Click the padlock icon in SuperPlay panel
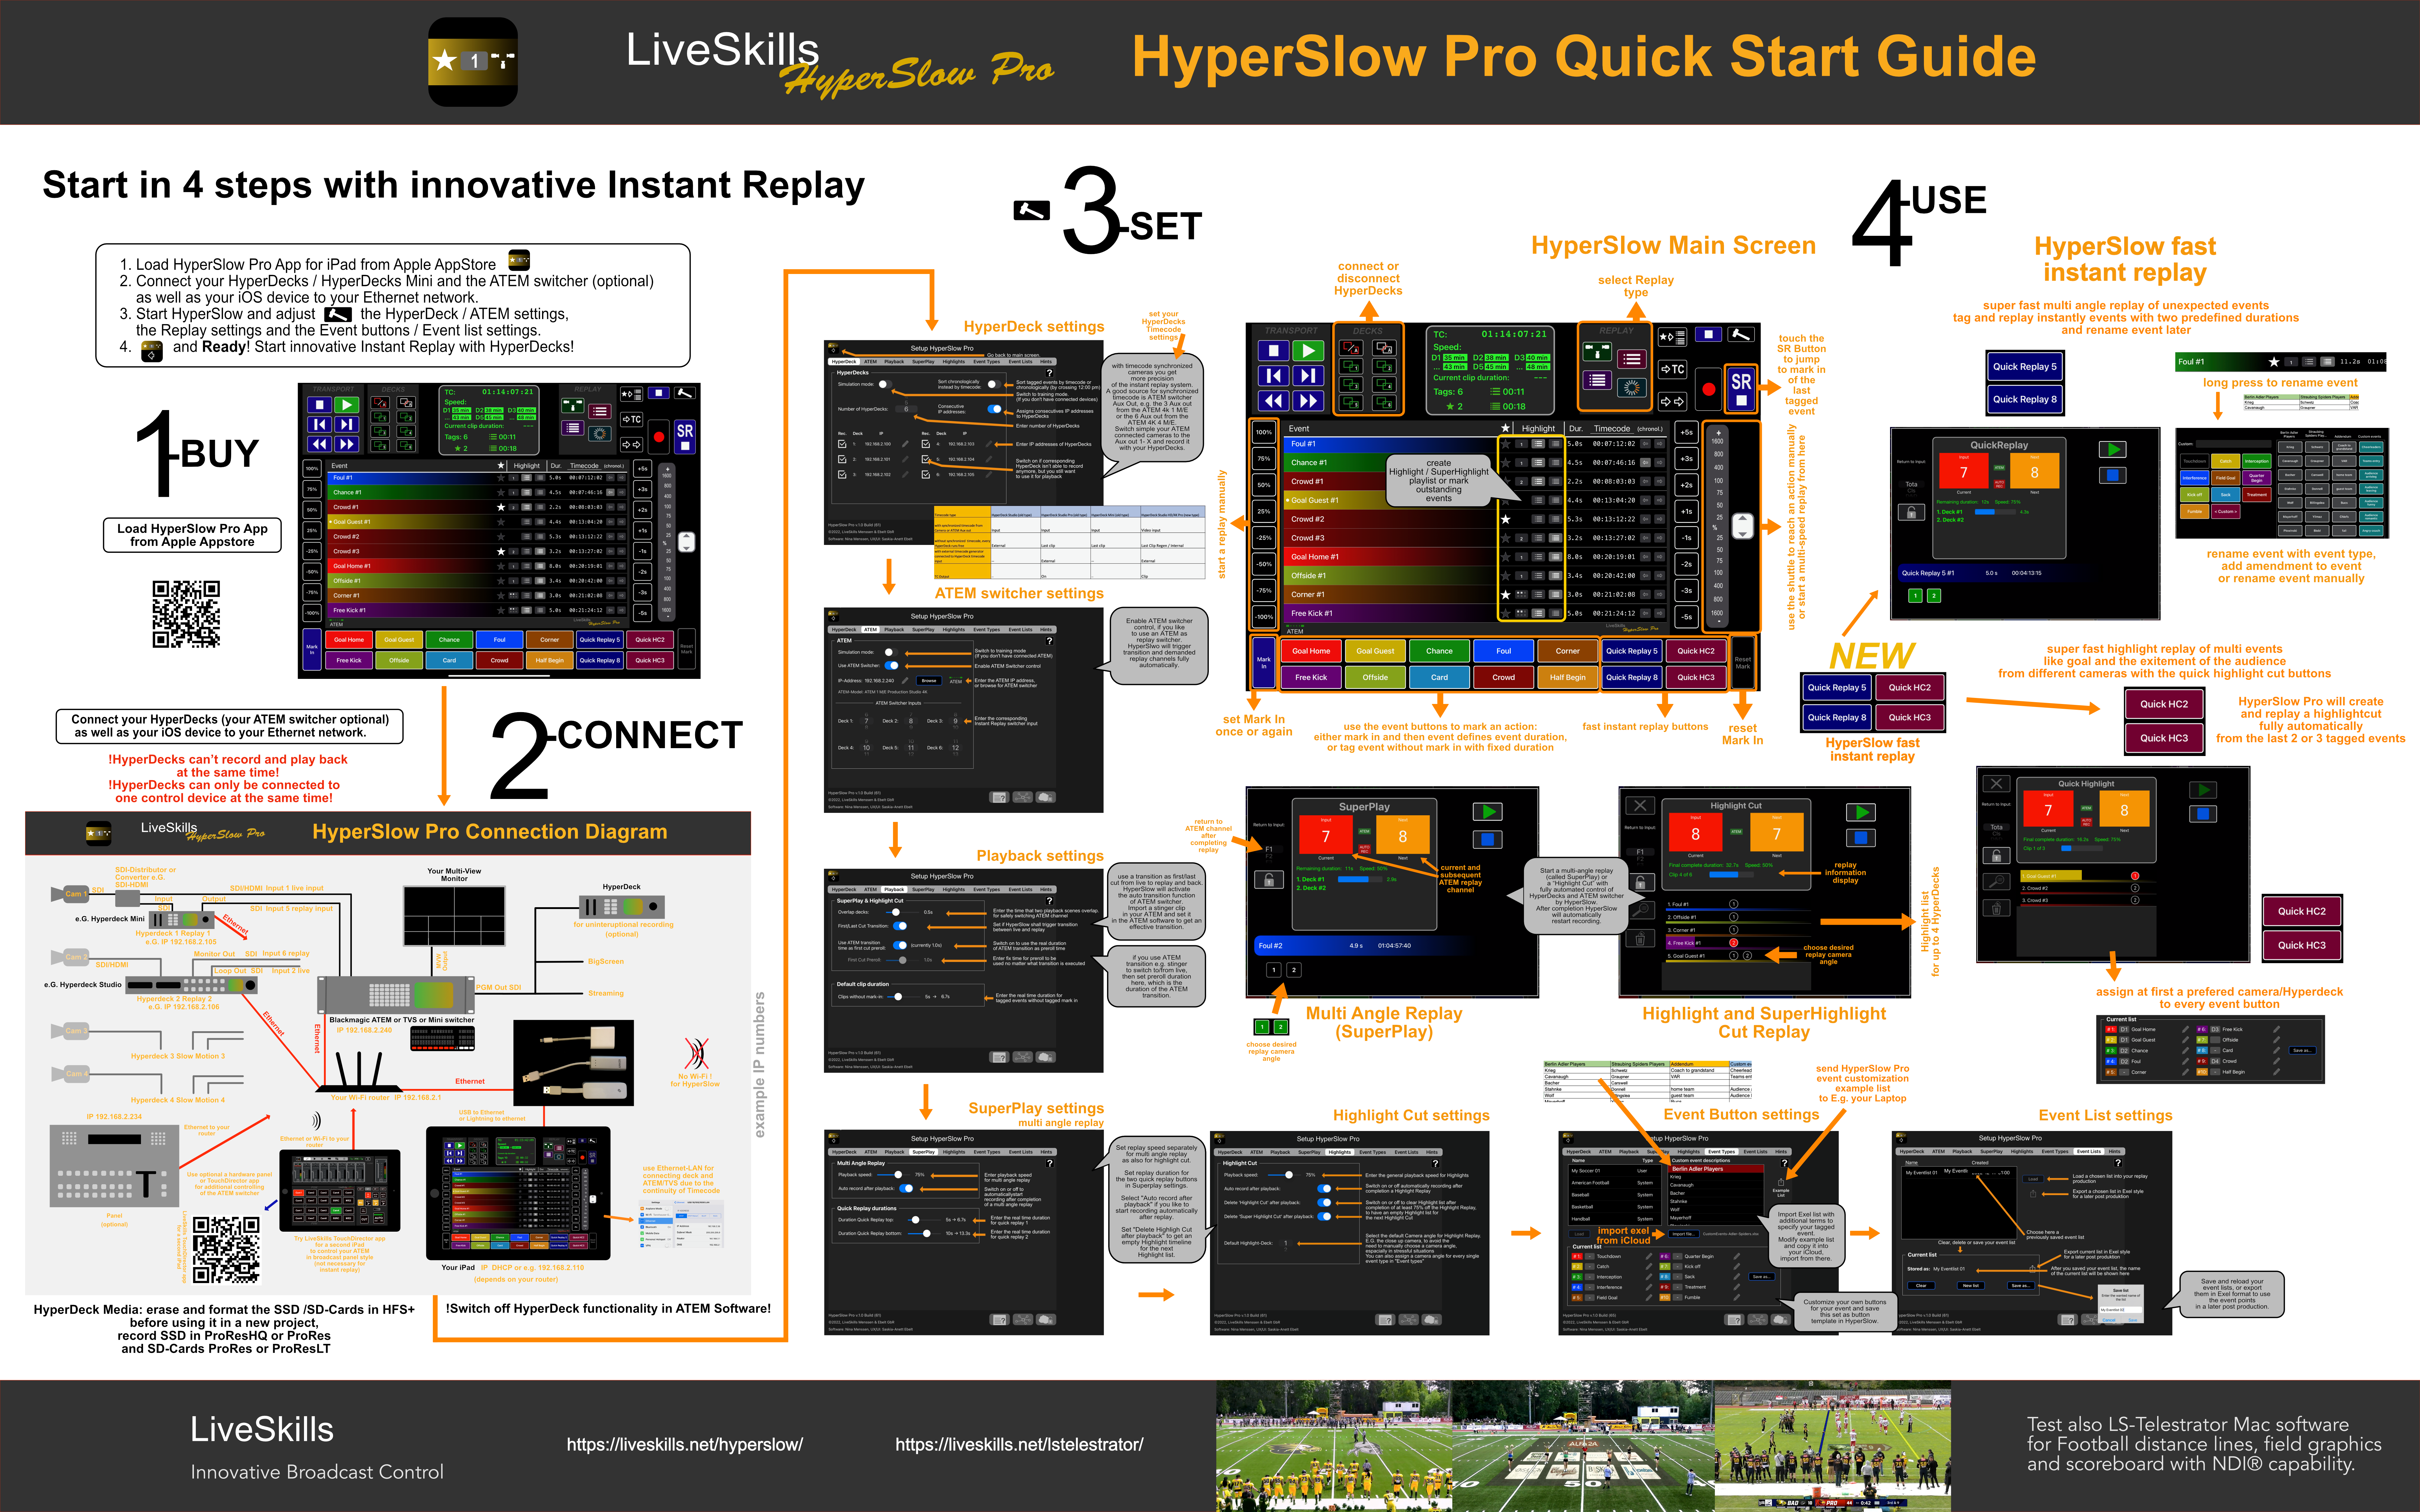2420x1512 pixels. (1269, 880)
